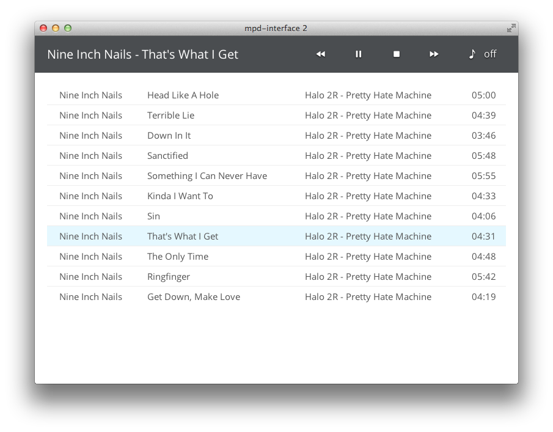This screenshot has height=432, width=553.
Task: Select the song 'Sanctified'
Action: (x=167, y=156)
